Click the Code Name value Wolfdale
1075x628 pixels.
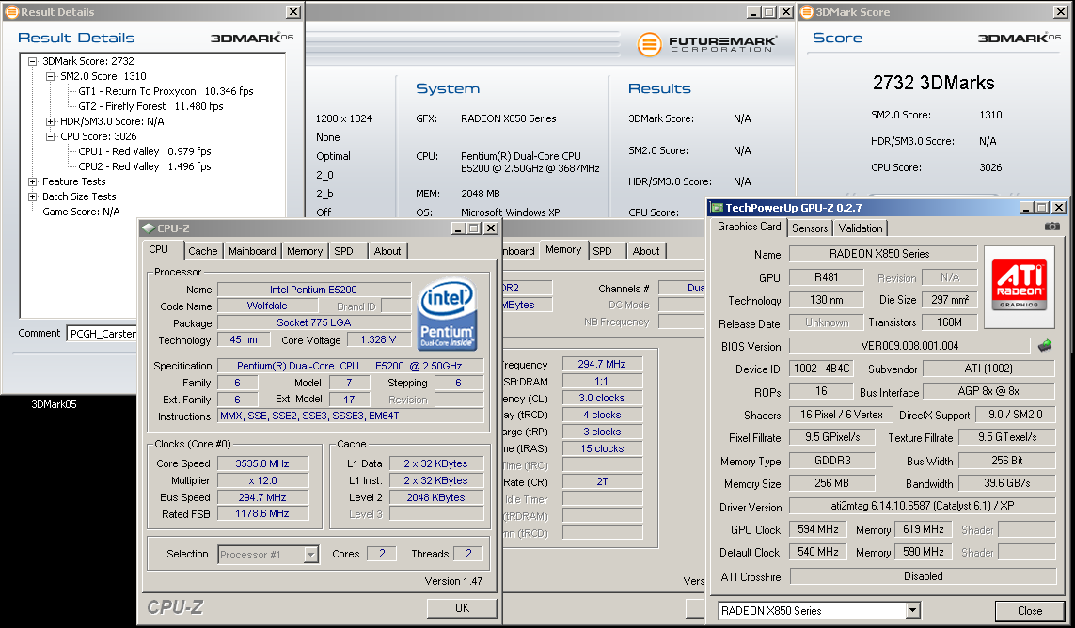coord(267,306)
